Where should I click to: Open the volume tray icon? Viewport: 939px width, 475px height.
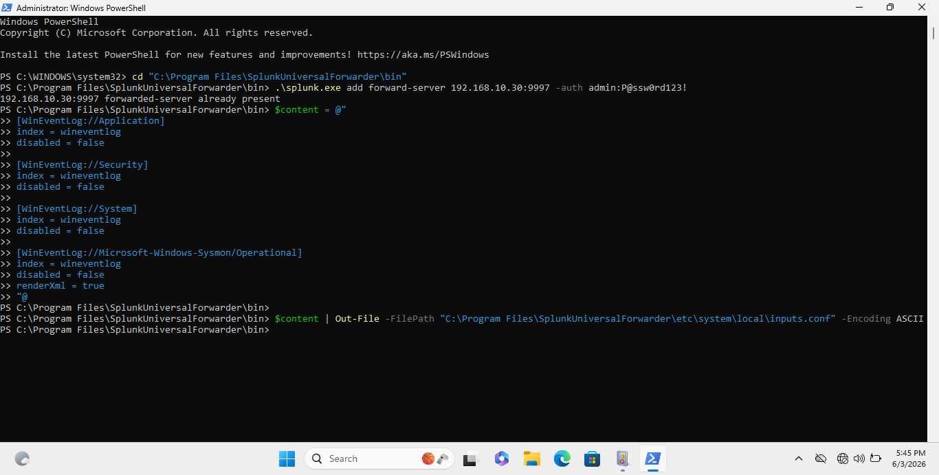[x=859, y=459]
